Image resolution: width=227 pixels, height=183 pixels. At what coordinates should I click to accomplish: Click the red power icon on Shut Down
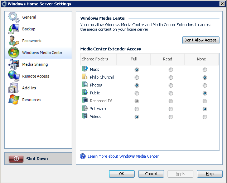[16, 159]
